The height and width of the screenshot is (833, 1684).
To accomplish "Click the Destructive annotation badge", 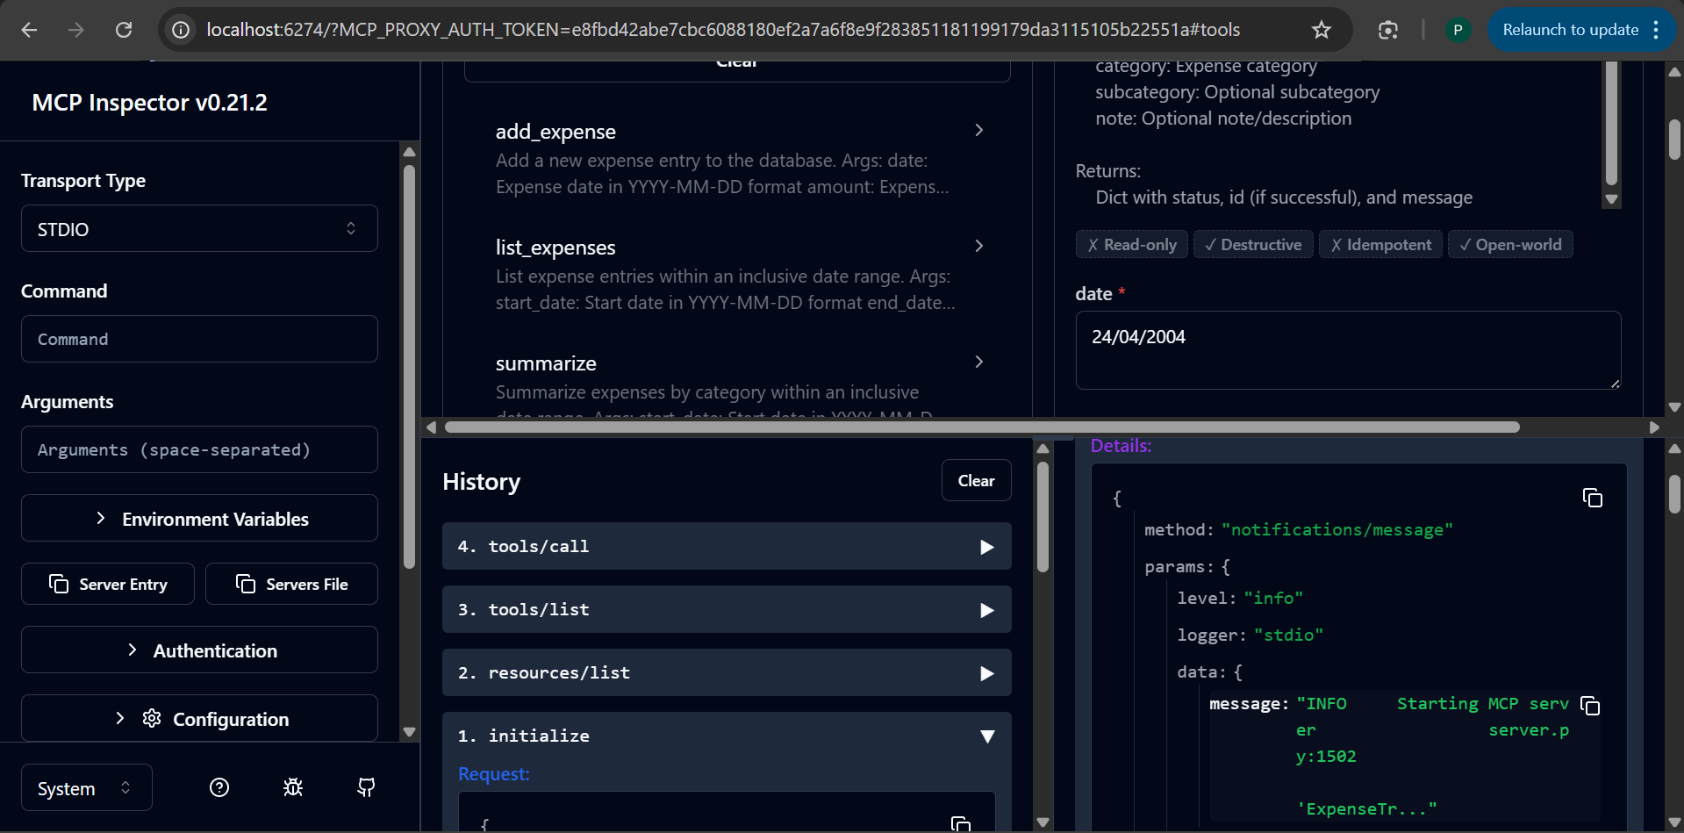I will [1253, 245].
